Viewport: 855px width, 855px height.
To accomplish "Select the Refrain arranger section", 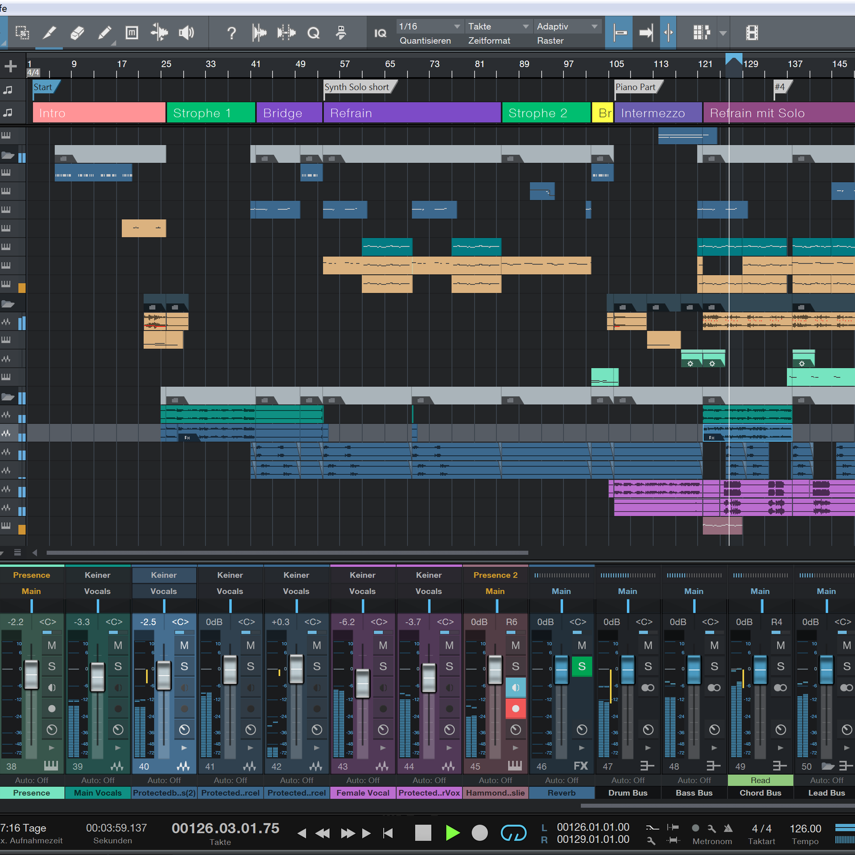I will (x=412, y=113).
